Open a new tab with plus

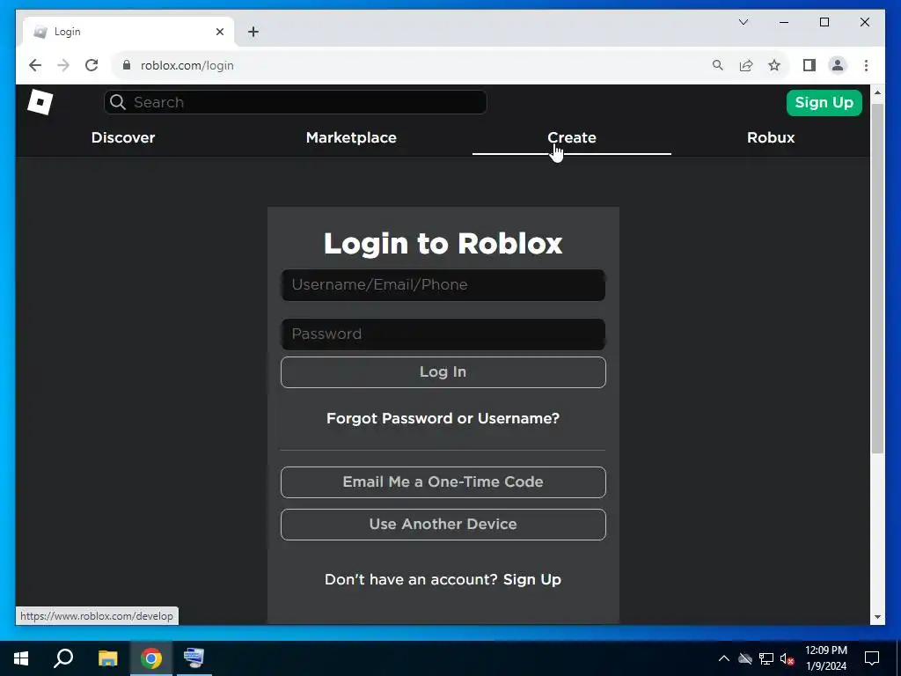pos(253,32)
